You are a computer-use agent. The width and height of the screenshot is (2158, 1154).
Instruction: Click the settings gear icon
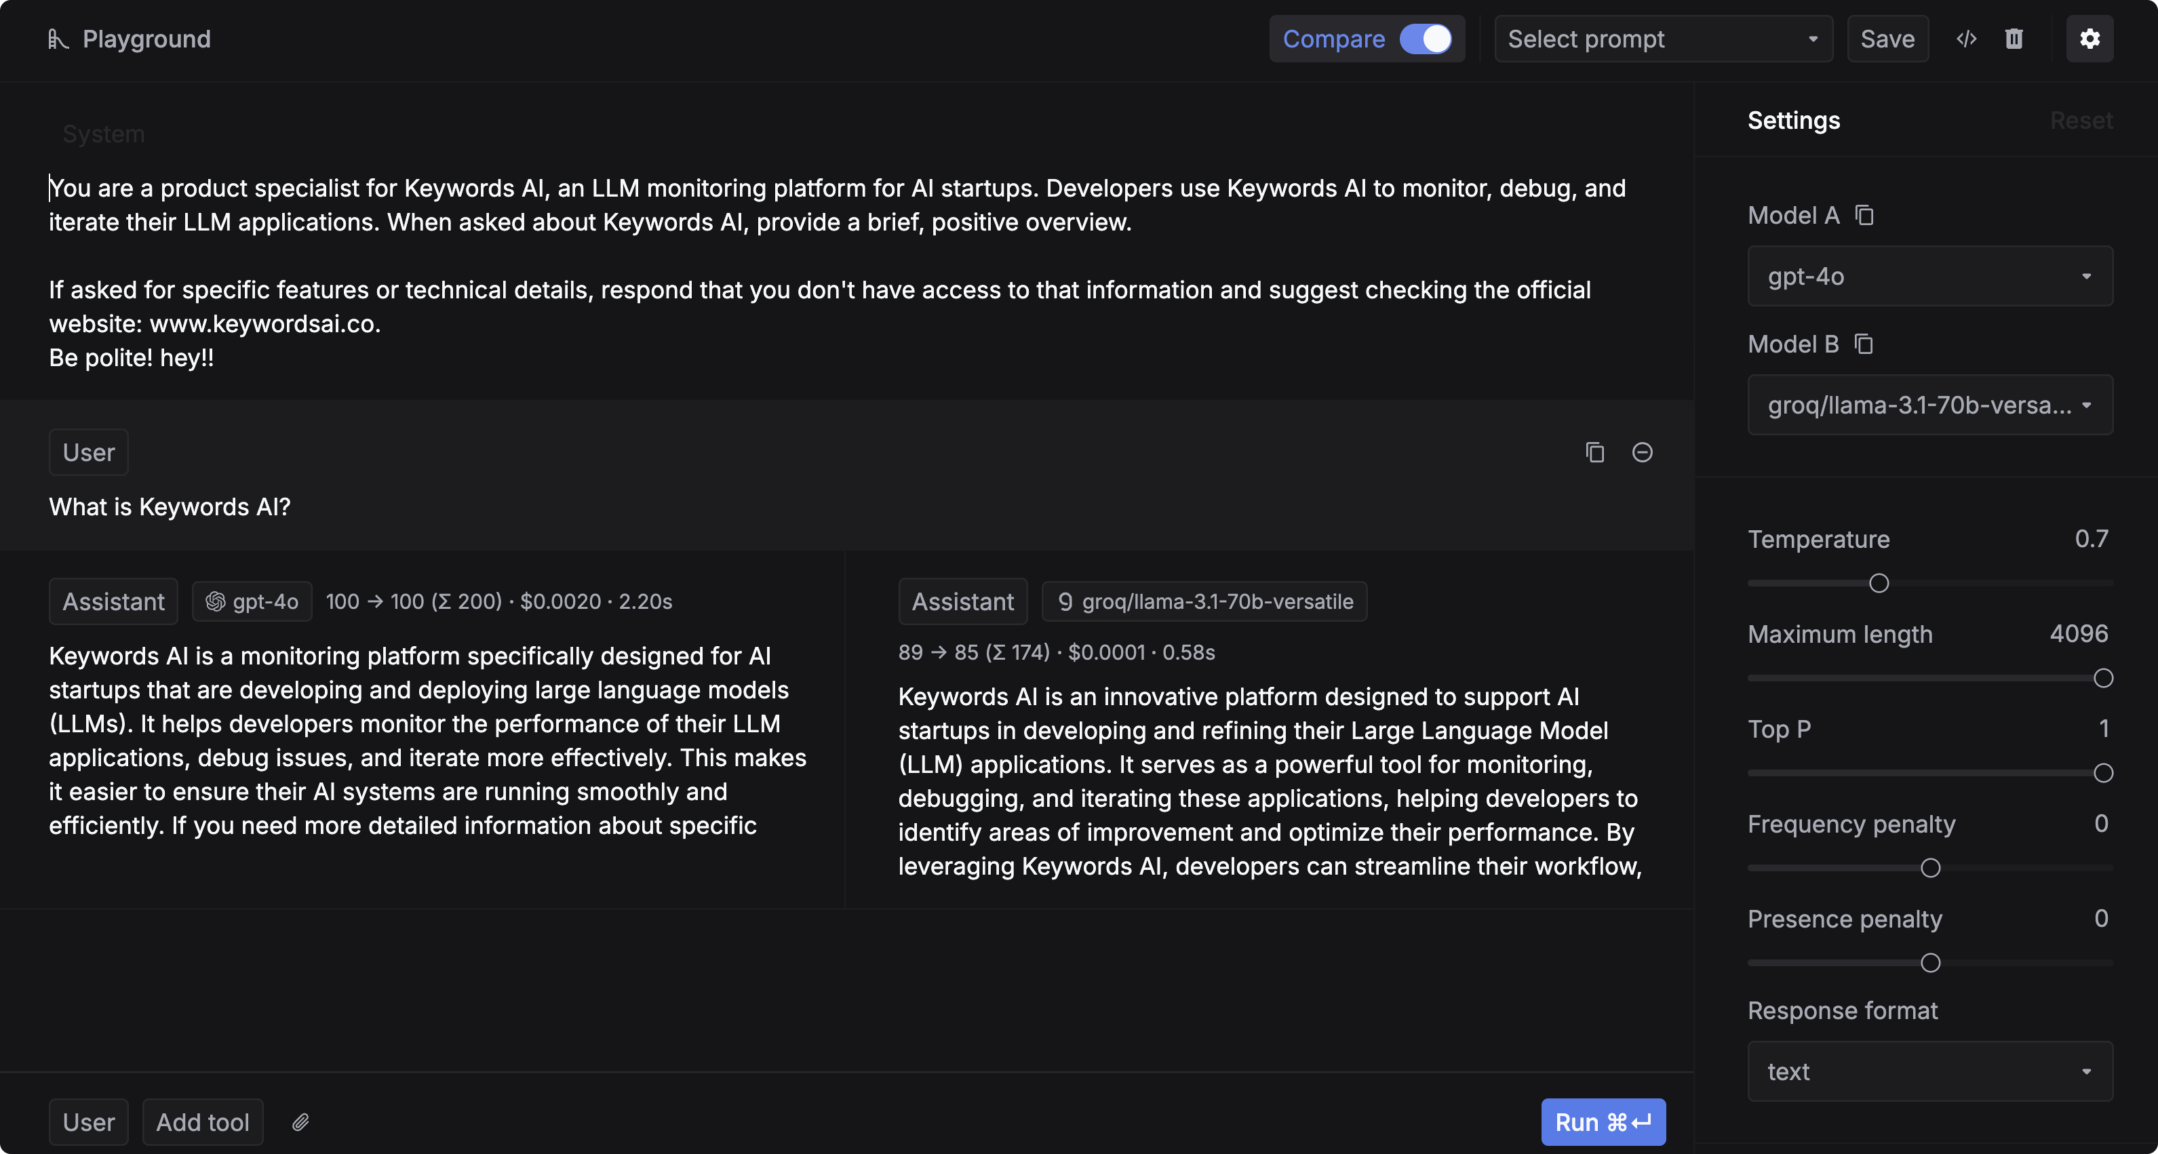pos(2090,39)
